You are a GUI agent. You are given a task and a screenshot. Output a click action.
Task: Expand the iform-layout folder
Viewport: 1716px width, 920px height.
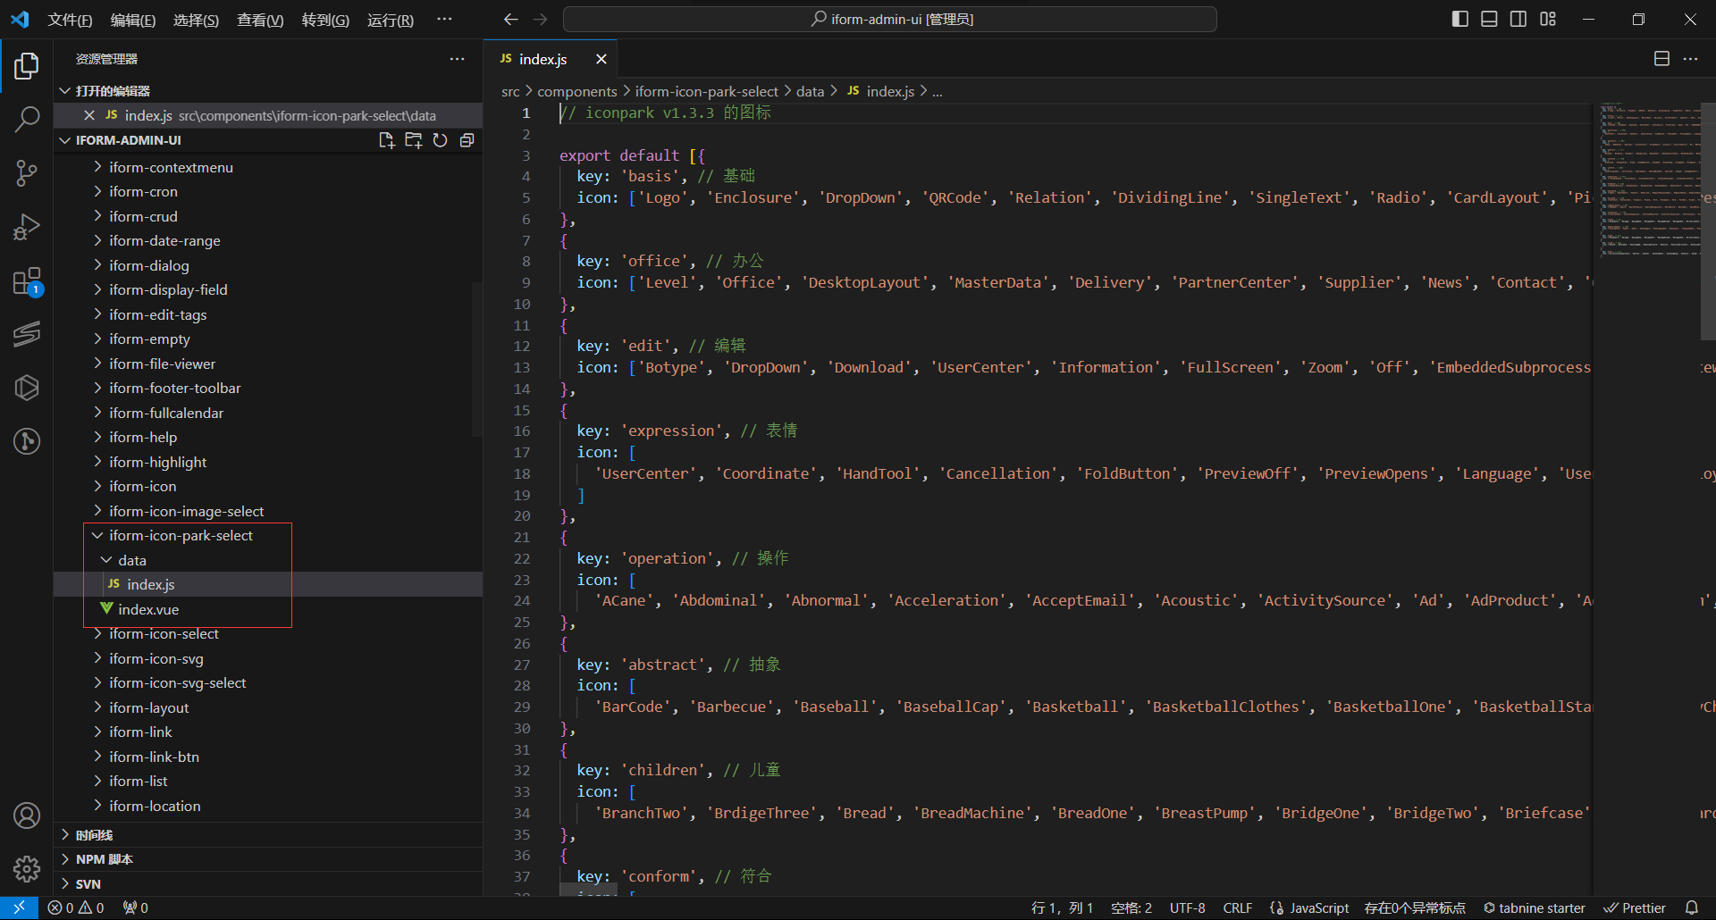(x=148, y=707)
